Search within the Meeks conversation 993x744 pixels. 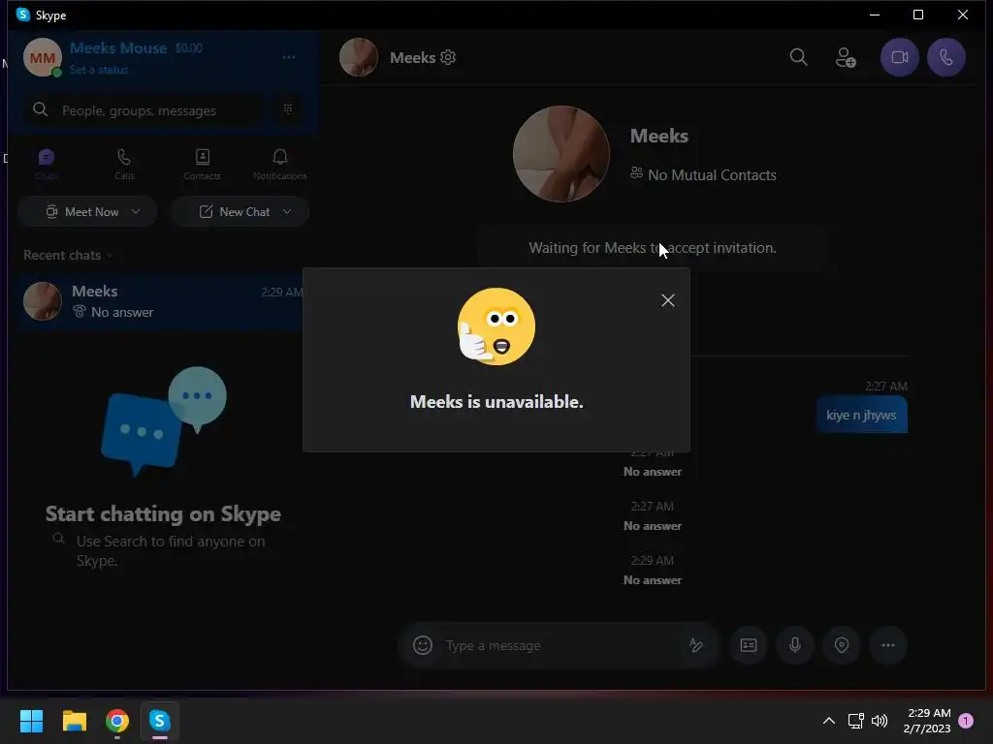pos(799,57)
